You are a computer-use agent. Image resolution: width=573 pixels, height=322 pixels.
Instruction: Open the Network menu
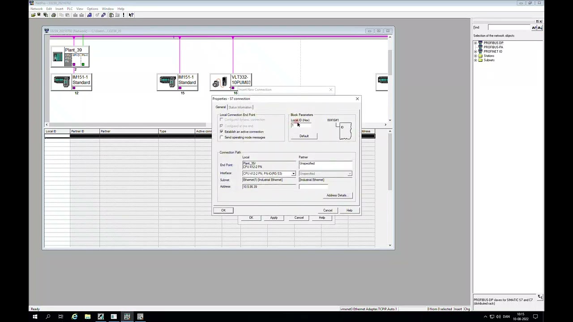click(x=37, y=9)
